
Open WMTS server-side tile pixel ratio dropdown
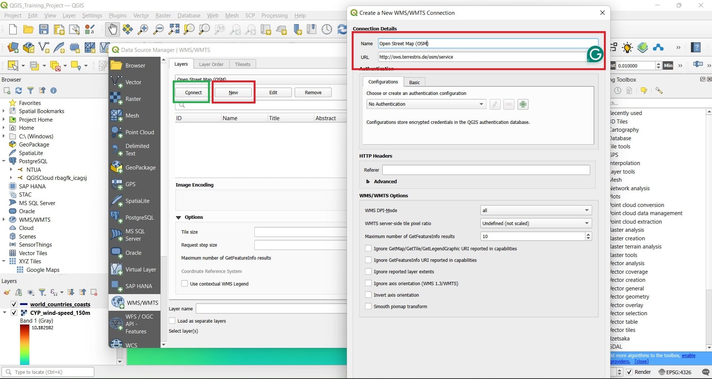click(536, 223)
